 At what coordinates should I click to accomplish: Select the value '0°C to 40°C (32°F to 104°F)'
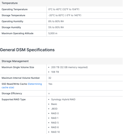tap(64, 9)
